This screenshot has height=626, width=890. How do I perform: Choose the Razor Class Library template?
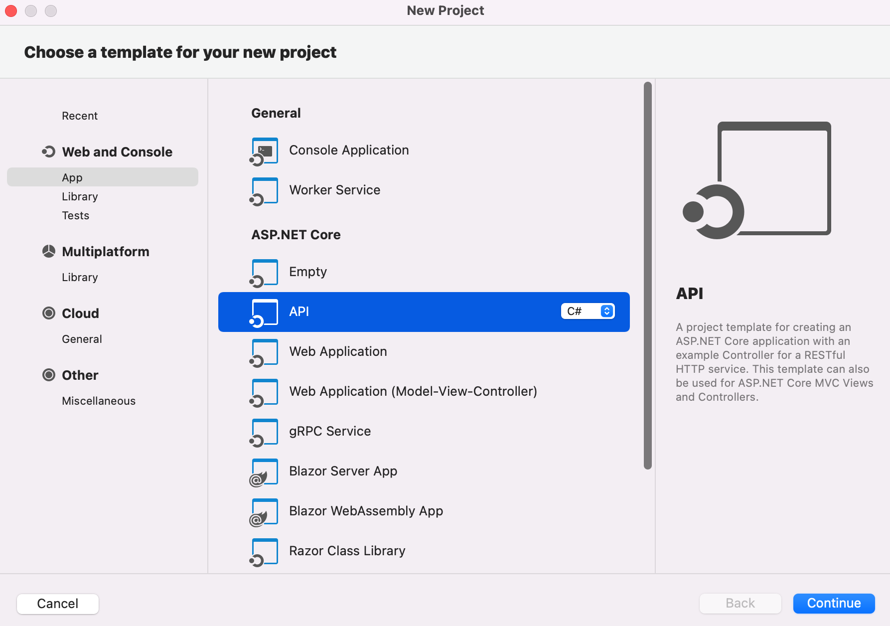(424, 551)
